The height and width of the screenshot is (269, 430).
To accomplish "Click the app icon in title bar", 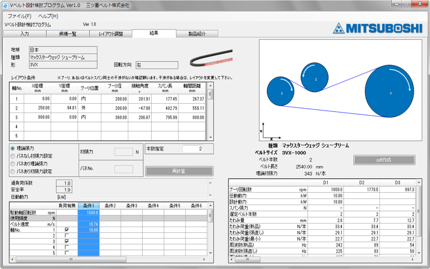I will pyautogui.click(x=5, y=5).
